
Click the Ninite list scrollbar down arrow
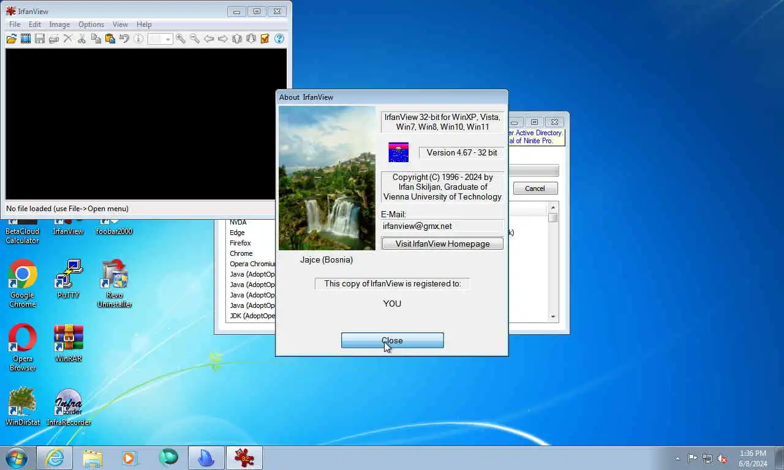point(553,316)
